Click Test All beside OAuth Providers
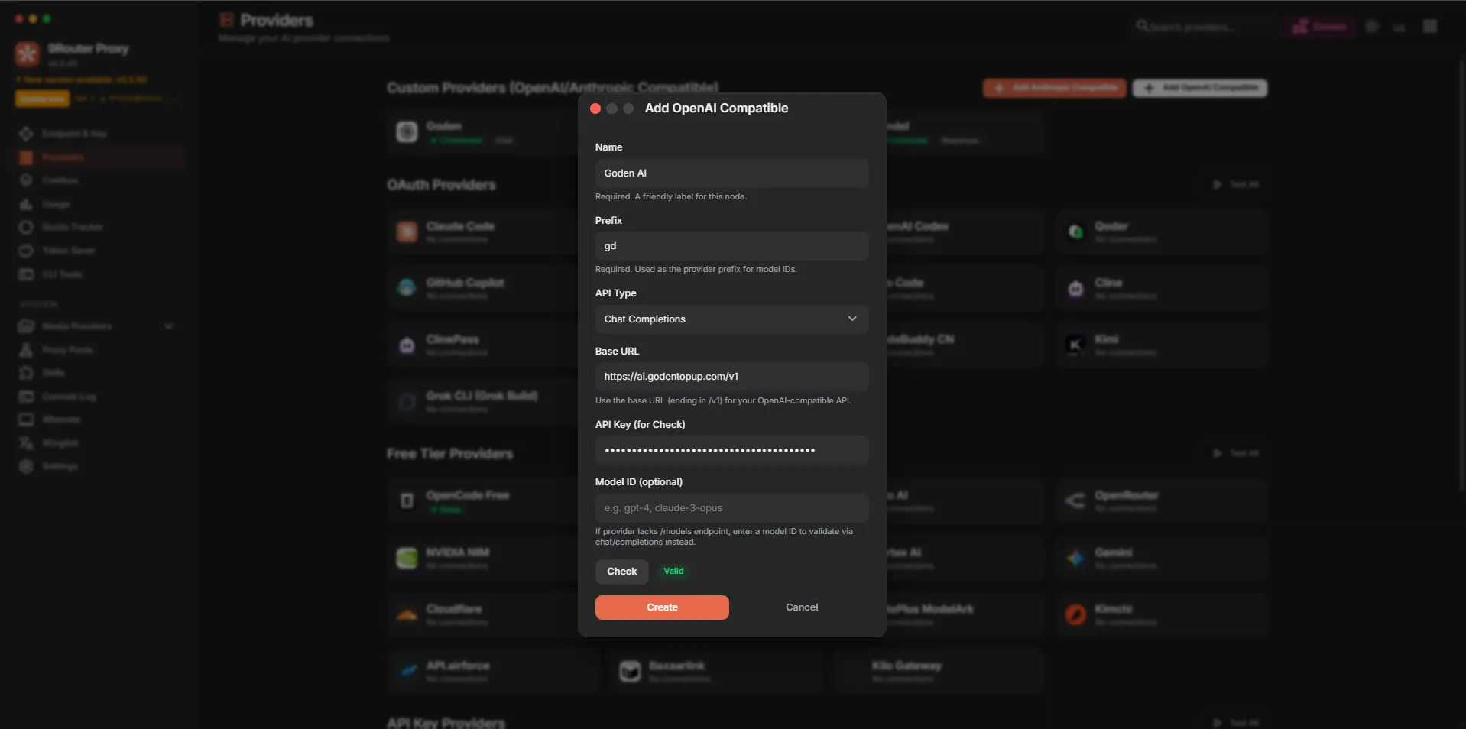Viewport: 1466px width, 729px height. [x=1235, y=185]
